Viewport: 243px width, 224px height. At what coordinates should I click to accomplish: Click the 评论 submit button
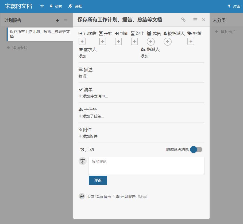(98, 180)
